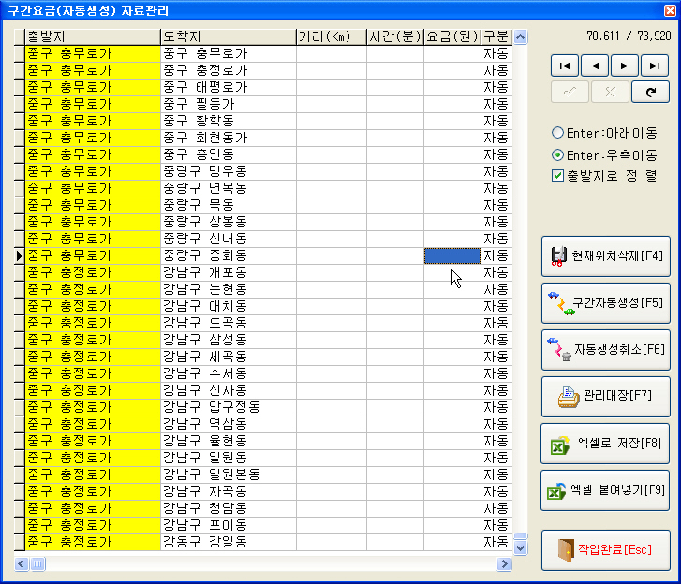Image resolution: width=681 pixels, height=584 pixels.
Task: Select destination cell 중랑구 면목동
Action: (229, 188)
